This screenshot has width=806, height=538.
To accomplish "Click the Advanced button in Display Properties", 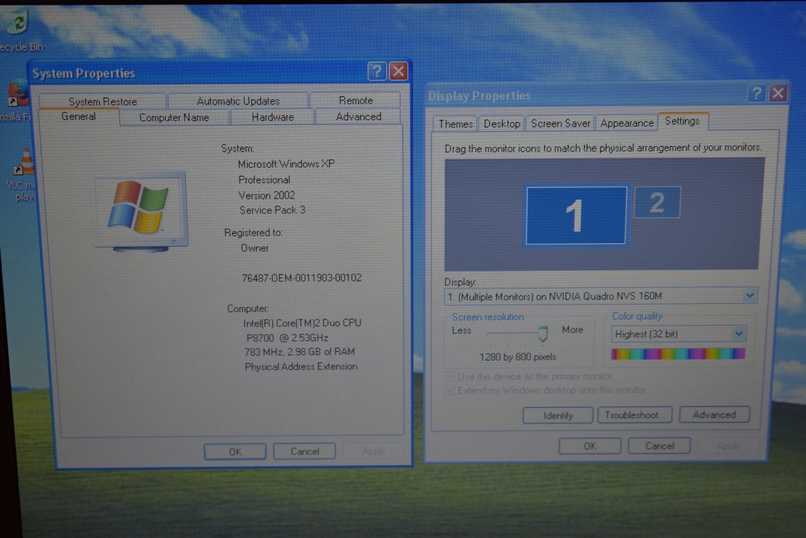I will (x=714, y=414).
